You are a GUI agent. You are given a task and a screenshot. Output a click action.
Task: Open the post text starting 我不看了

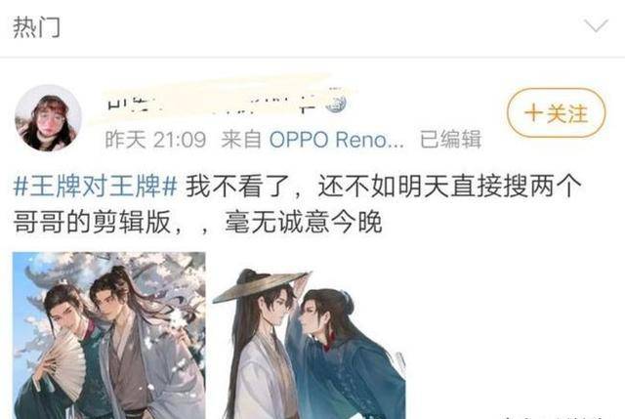297,204
